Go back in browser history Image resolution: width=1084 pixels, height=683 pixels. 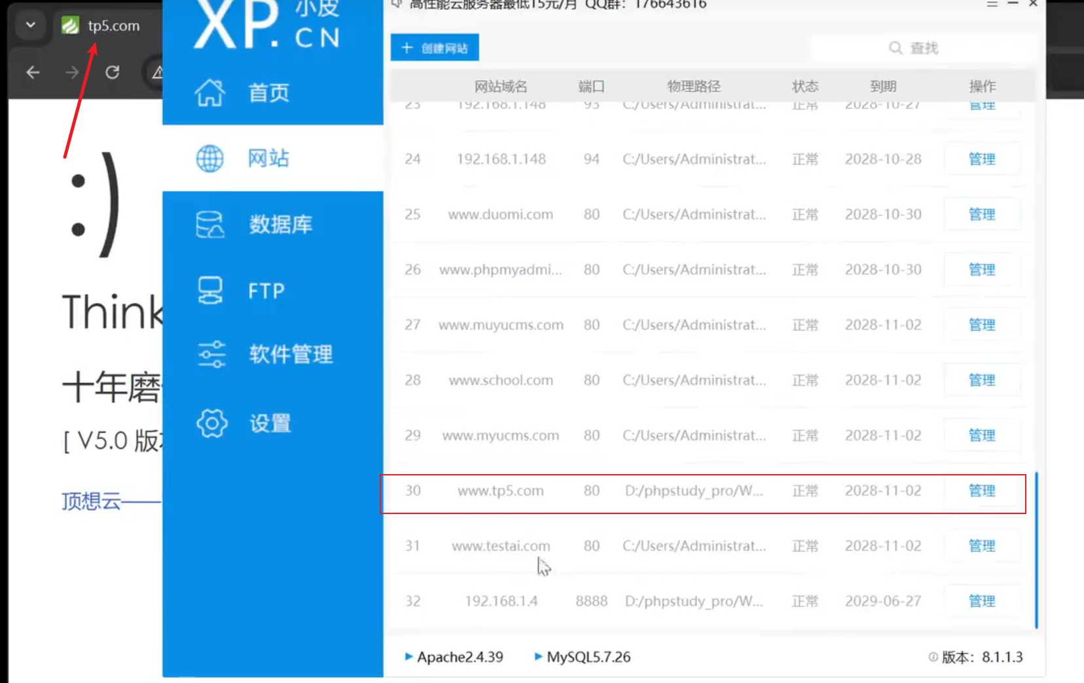tap(33, 72)
